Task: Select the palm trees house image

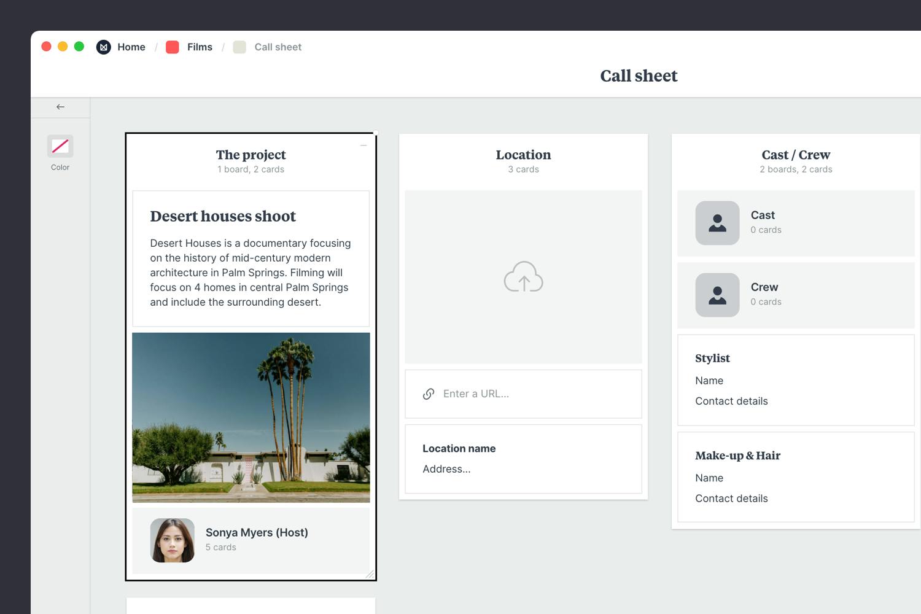Action: pos(251,418)
